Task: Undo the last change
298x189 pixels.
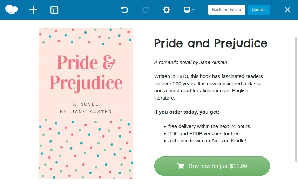Action: tap(125, 10)
